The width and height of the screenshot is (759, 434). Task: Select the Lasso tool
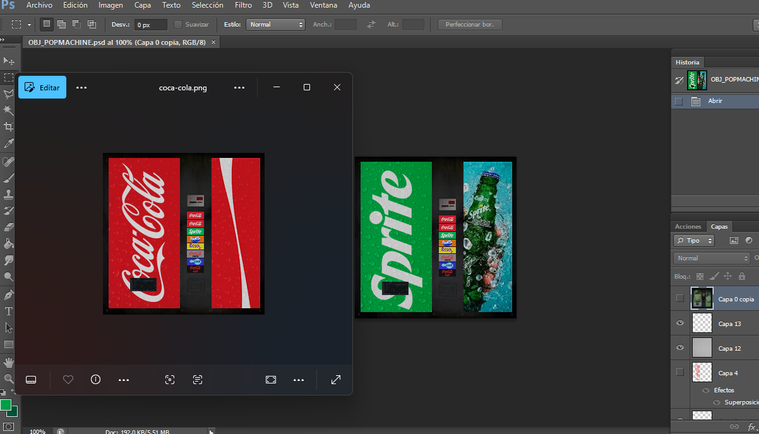pyautogui.click(x=8, y=94)
